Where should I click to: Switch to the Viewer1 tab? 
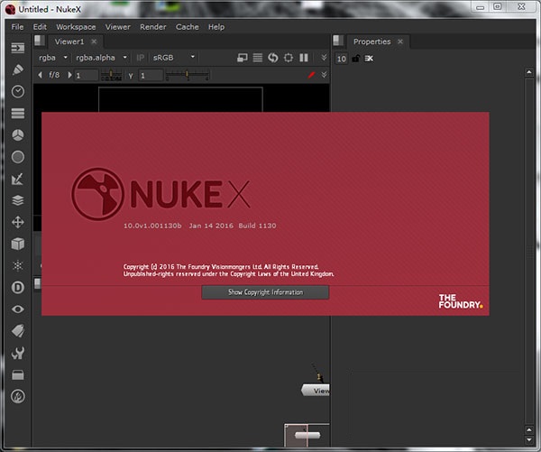(69, 42)
